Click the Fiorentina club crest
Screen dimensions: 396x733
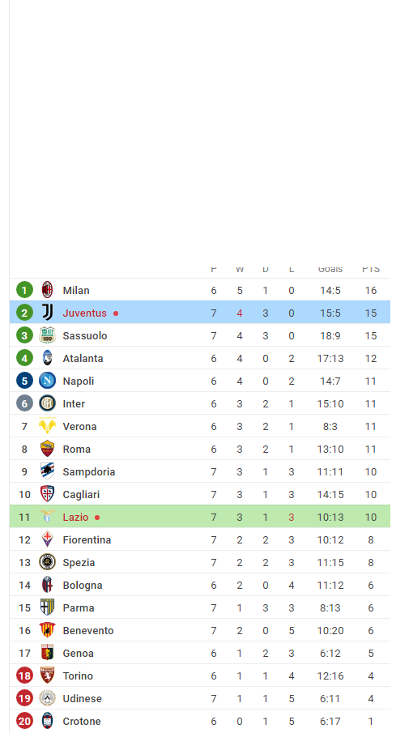[x=47, y=539]
